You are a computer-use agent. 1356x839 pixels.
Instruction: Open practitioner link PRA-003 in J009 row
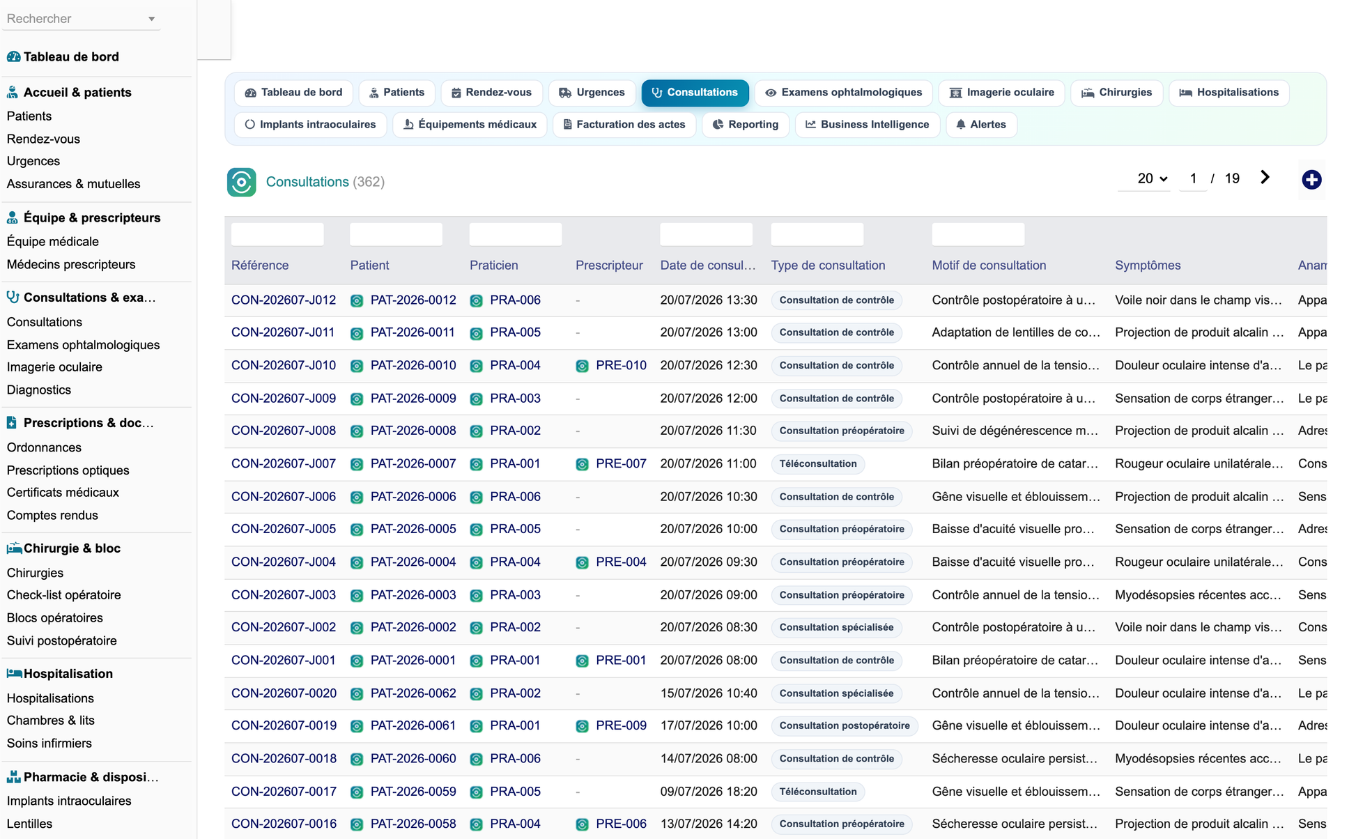[x=515, y=399]
